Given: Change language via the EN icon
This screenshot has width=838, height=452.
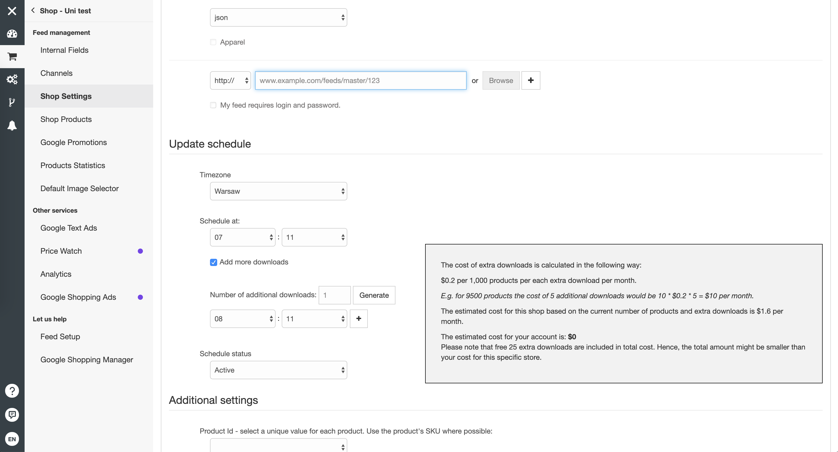Looking at the screenshot, I should tap(12, 438).
